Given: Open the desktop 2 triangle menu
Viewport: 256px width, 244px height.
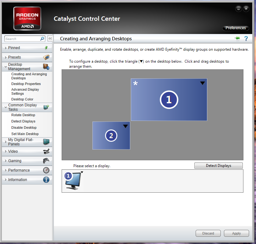Looking at the screenshot, I should coord(125,126).
